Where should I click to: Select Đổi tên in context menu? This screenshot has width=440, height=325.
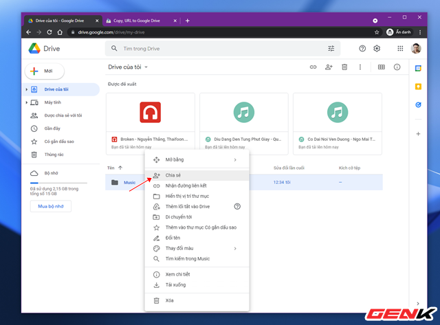click(x=197, y=238)
